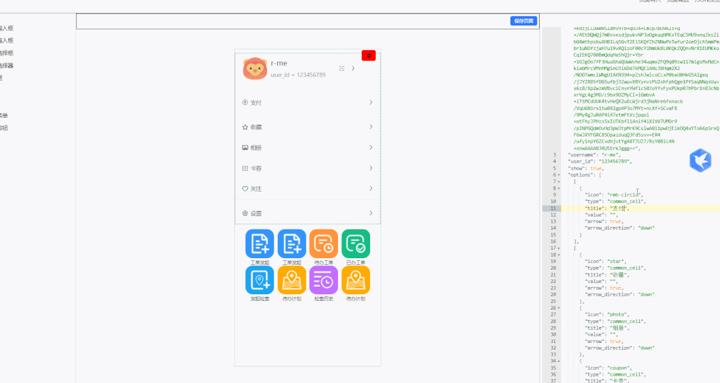Collapse the code fold arrow at line 34
720x383 pixels.
[559, 362]
